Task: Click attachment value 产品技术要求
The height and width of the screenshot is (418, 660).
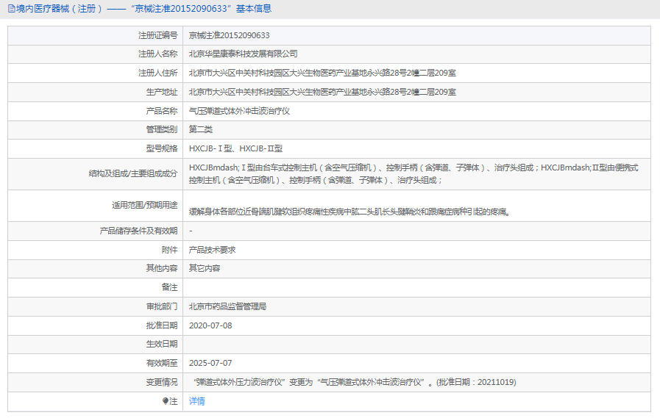Action: 213,250
